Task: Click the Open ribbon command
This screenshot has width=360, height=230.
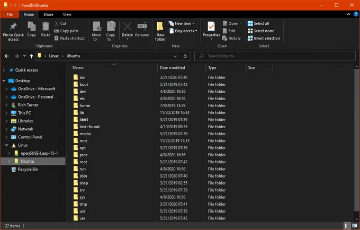Action: [232, 23]
